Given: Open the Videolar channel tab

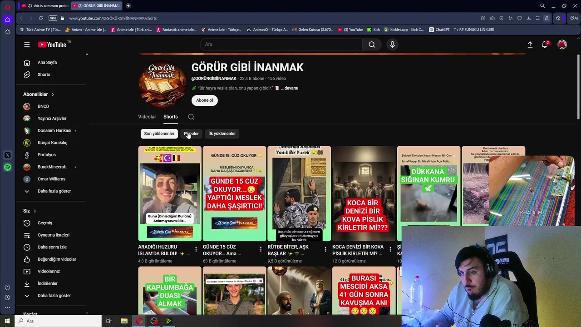Looking at the screenshot, I should click(147, 117).
